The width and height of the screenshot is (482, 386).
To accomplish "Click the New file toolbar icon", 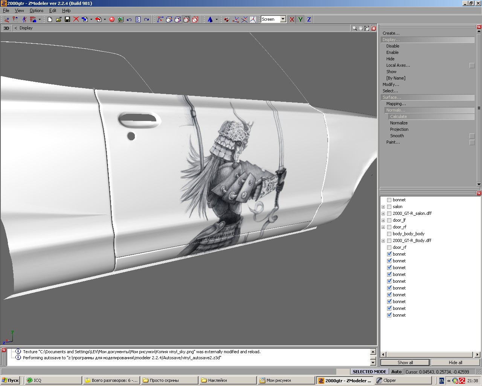I will [x=50, y=19].
